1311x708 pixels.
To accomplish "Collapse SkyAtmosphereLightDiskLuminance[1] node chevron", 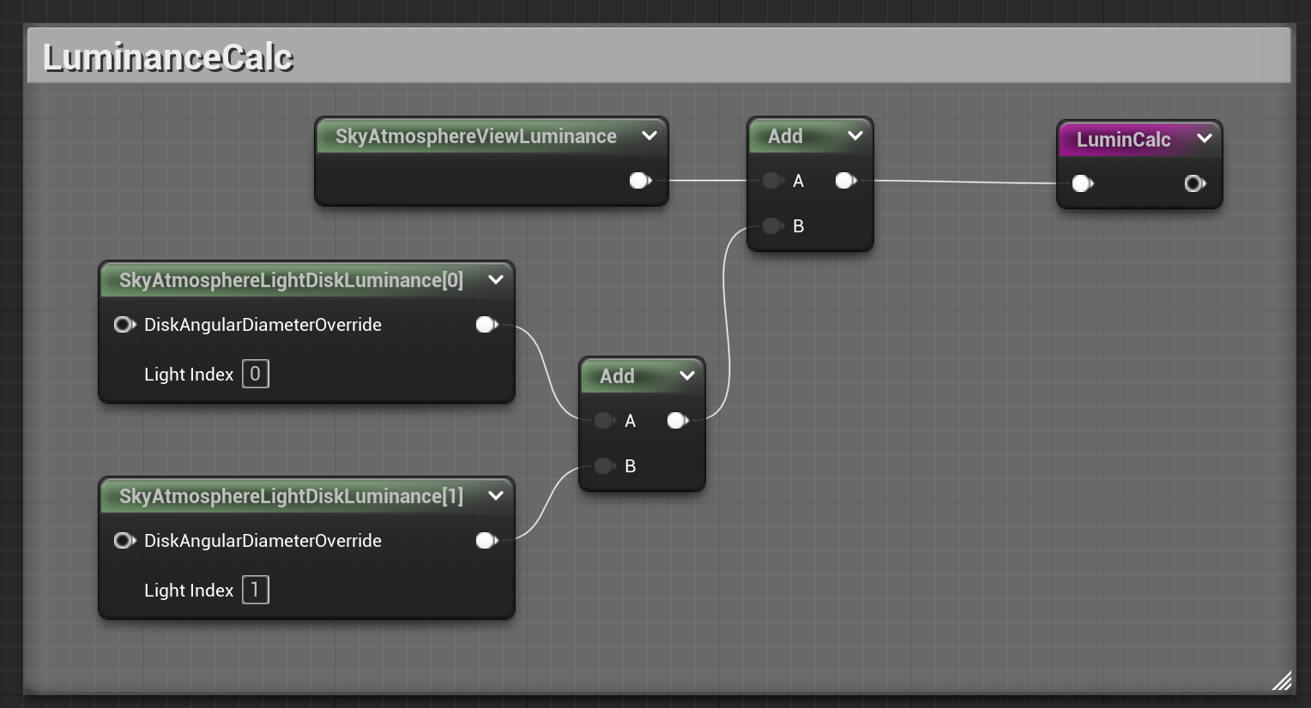I will tap(496, 495).
